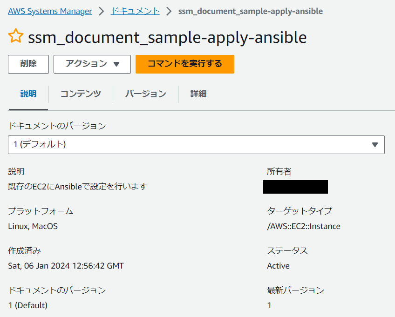
Task: Click the プラットフォーム label
Action: pos(41,211)
